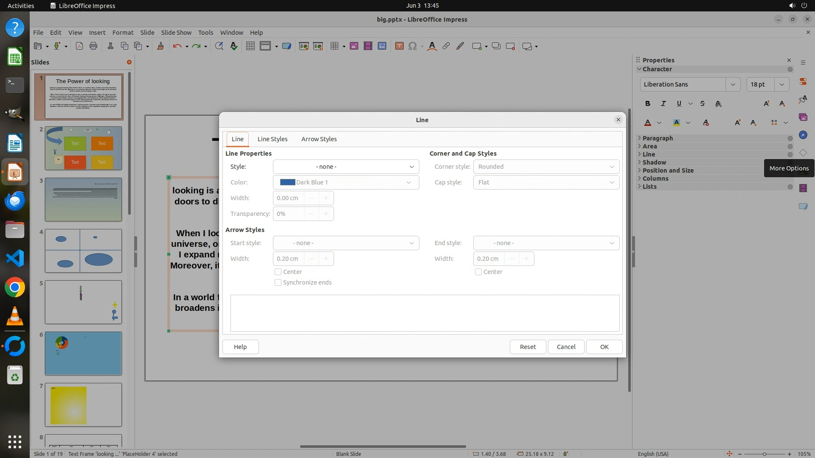The image size is (815, 458).
Task: Click the Bold icon in Character panel
Action: tap(647, 103)
